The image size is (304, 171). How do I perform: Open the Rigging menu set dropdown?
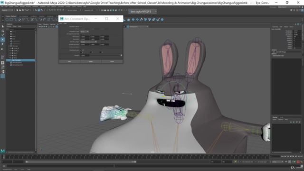[x=7, y=10]
